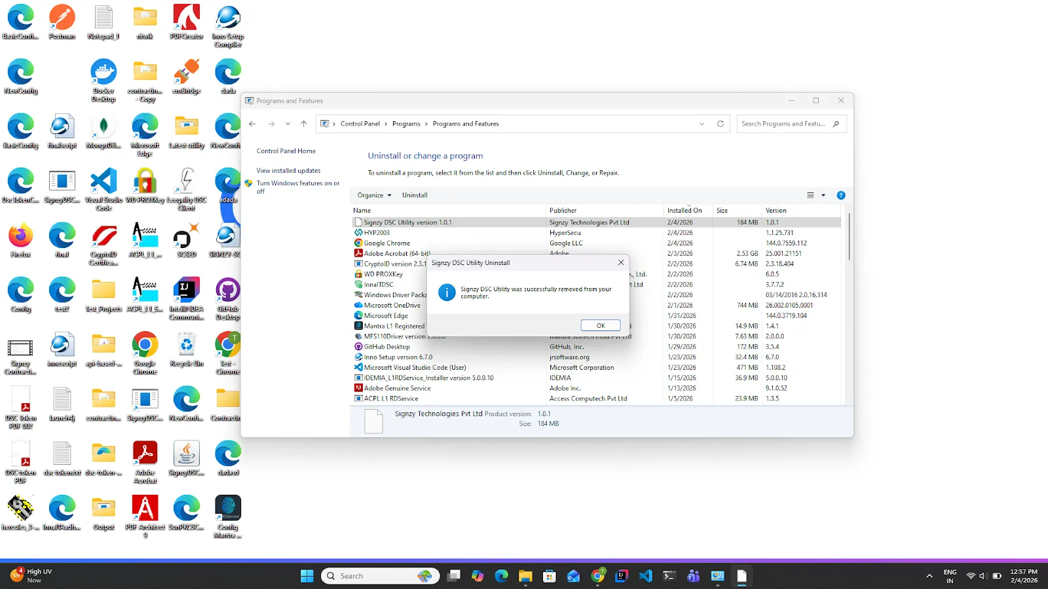Expand the address bar history dropdown
The height and width of the screenshot is (589, 1048).
(702, 124)
